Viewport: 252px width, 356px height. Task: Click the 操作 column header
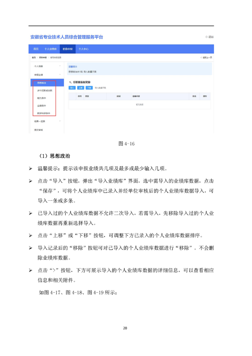coord(205,96)
